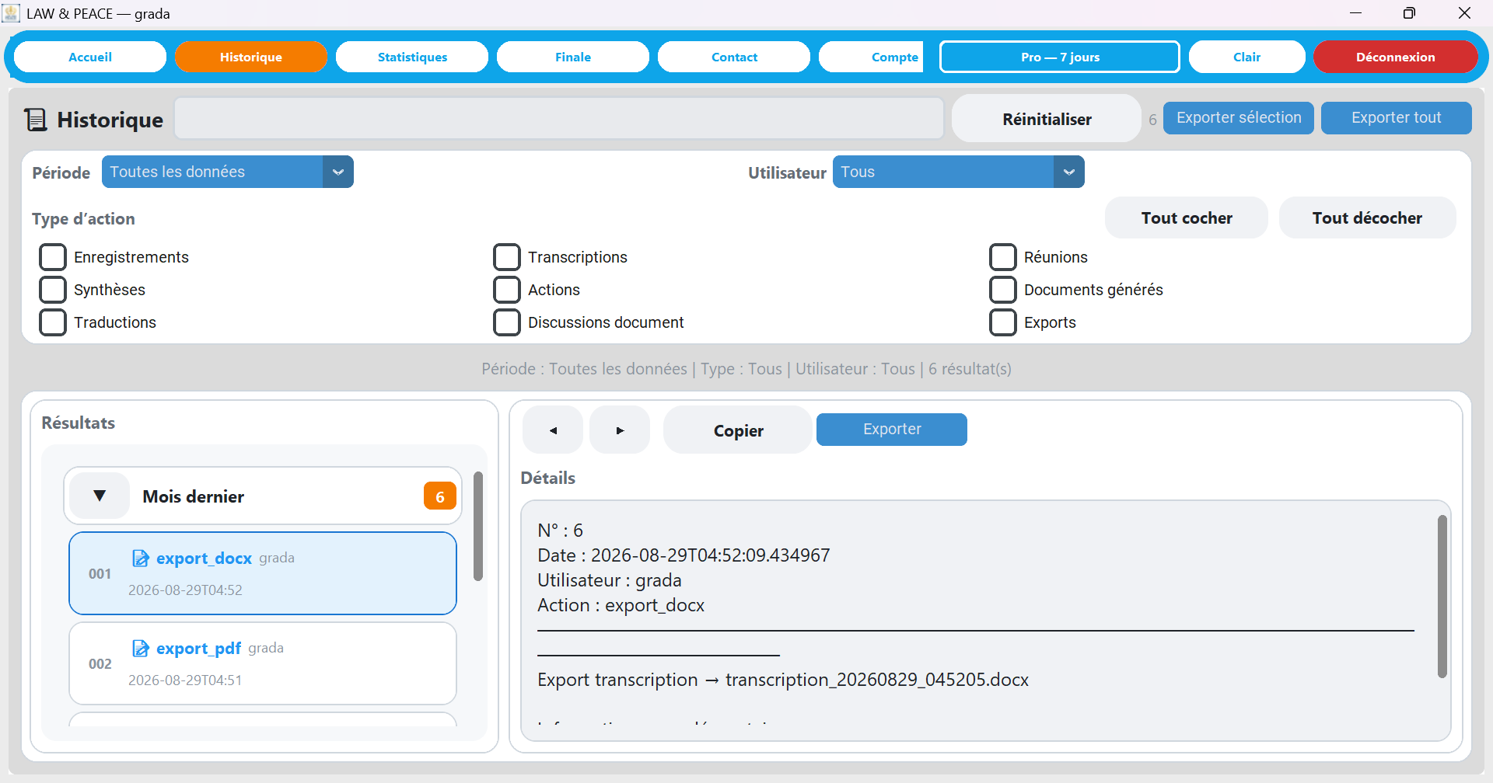The width and height of the screenshot is (1493, 783).
Task: Click the Déconnexion button
Action: pyautogui.click(x=1396, y=57)
